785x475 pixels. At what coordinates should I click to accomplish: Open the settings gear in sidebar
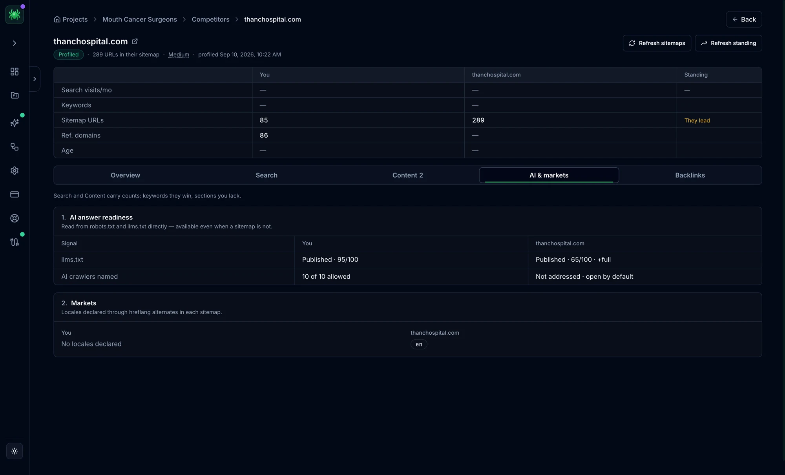pyautogui.click(x=15, y=170)
